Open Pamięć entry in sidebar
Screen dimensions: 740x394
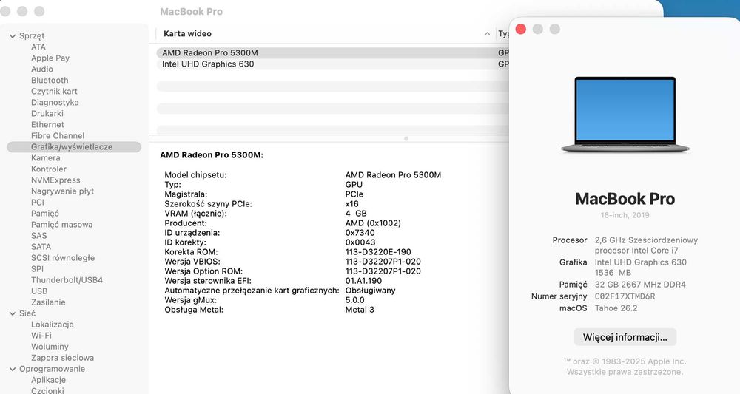click(45, 214)
